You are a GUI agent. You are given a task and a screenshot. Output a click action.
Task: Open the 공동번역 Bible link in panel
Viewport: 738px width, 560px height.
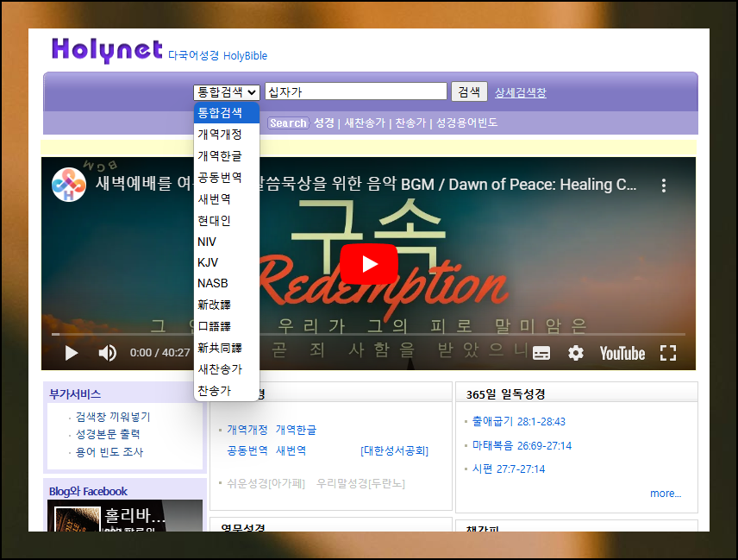tap(247, 450)
